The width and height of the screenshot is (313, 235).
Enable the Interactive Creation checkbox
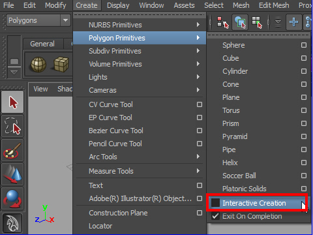point(215,203)
